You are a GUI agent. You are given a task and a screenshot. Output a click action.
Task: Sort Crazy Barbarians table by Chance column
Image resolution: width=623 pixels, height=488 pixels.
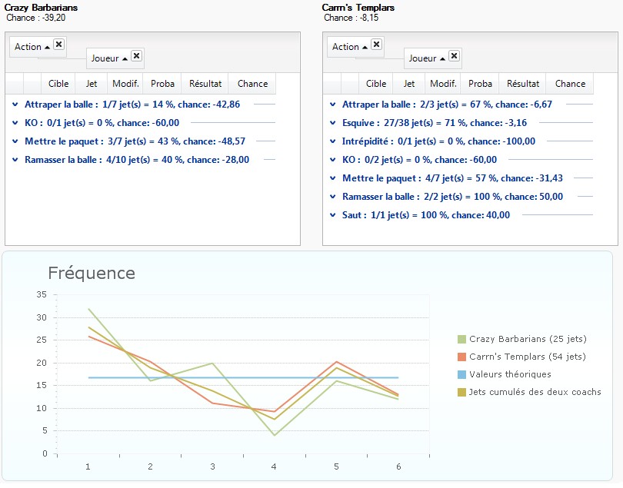[252, 84]
